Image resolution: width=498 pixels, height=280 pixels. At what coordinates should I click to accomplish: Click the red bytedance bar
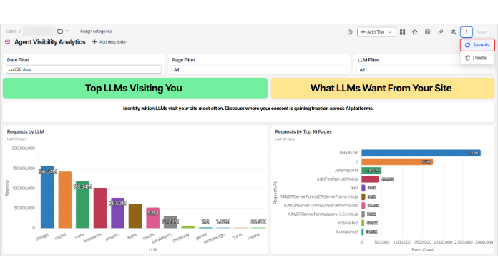click(100, 208)
